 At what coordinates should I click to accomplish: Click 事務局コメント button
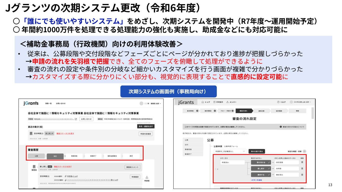click(132, 167)
